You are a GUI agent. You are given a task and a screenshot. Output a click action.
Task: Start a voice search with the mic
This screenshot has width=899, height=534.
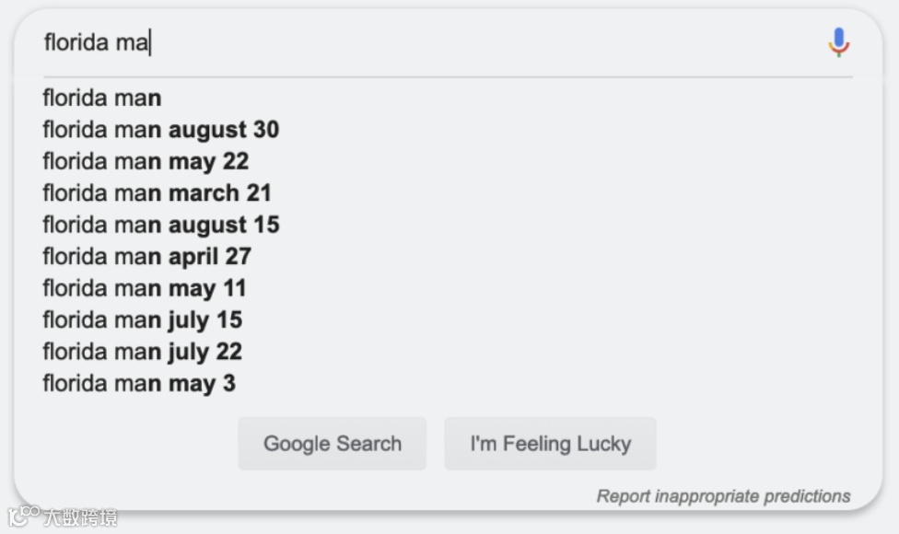coord(838,42)
